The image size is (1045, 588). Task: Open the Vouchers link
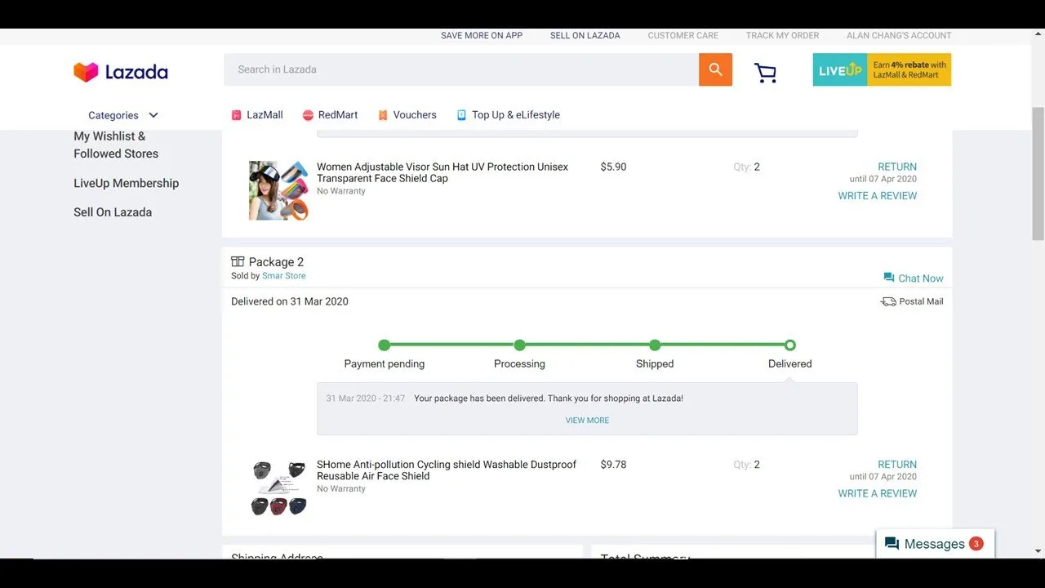click(x=415, y=115)
